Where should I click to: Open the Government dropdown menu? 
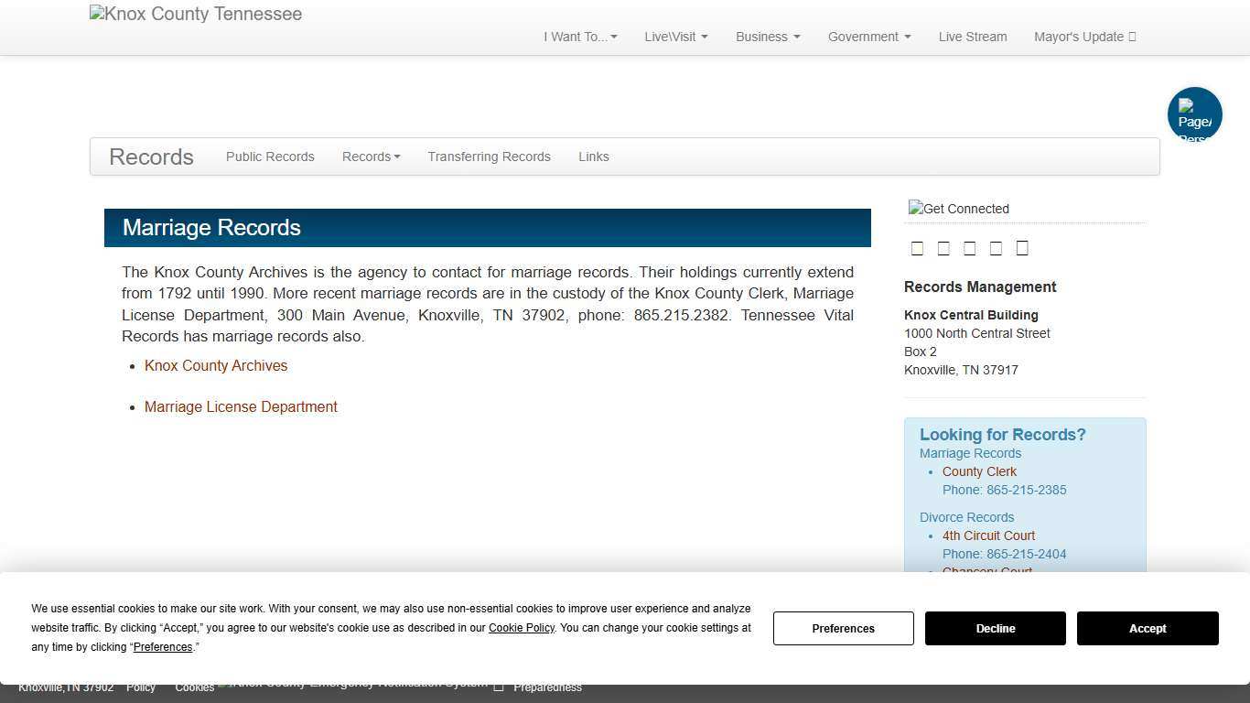pyautogui.click(x=868, y=37)
